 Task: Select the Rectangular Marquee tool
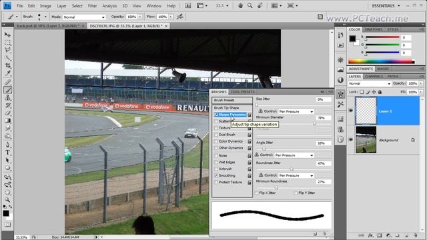tap(7, 43)
